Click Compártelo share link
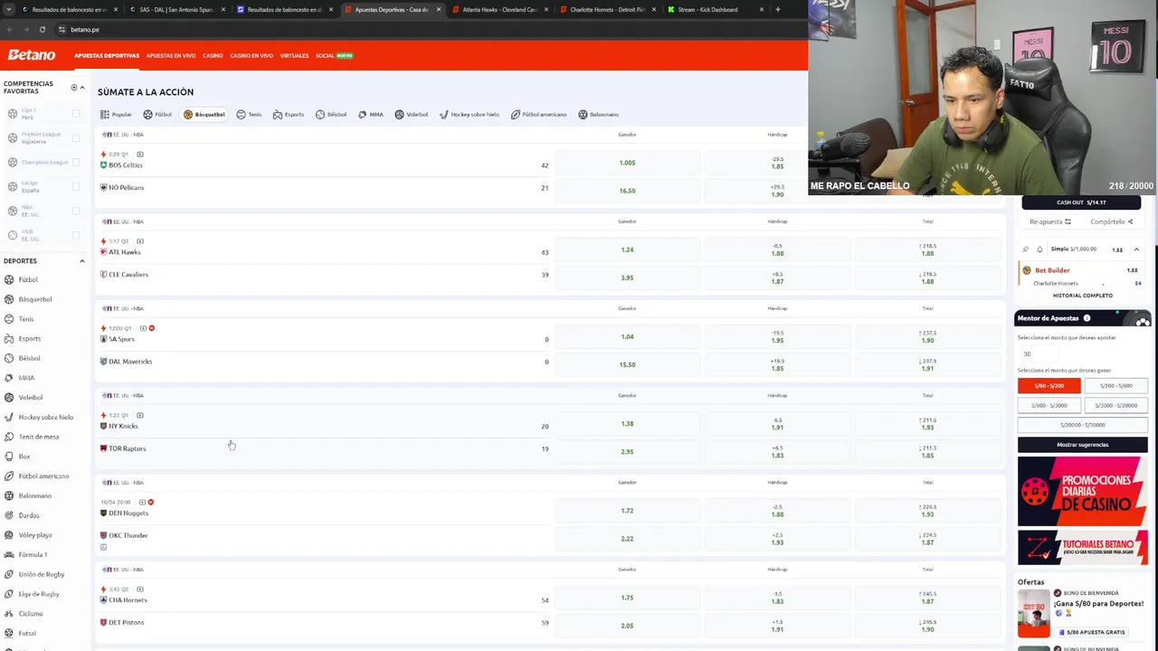Screen dimensions: 1158x651 coord(1111,222)
